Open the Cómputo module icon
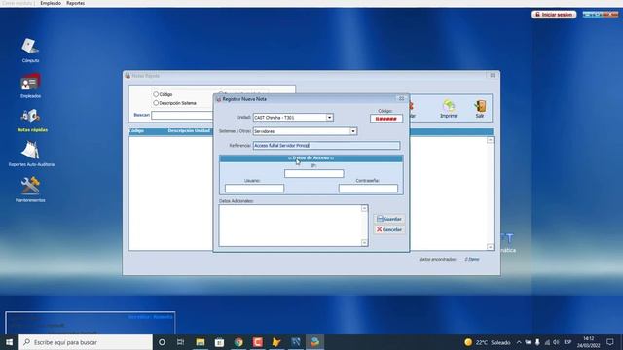Screen dimensions: 623x350 [30, 46]
